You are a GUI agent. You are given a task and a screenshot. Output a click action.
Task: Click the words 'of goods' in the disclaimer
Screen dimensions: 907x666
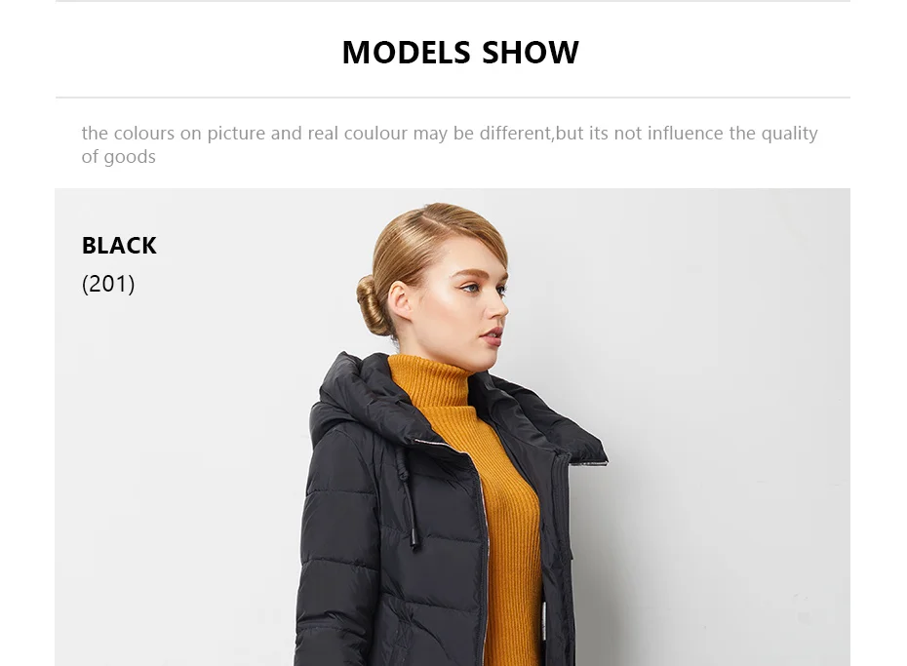119,157
